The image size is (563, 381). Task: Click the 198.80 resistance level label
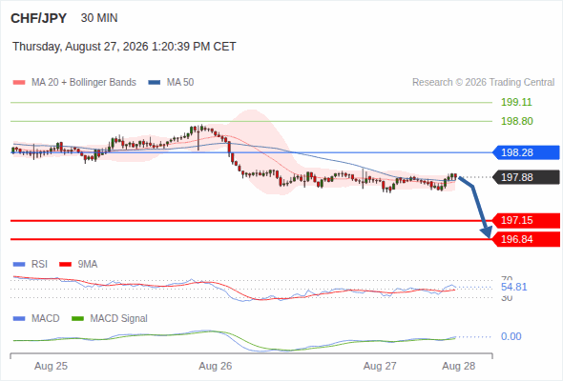tap(517, 121)
